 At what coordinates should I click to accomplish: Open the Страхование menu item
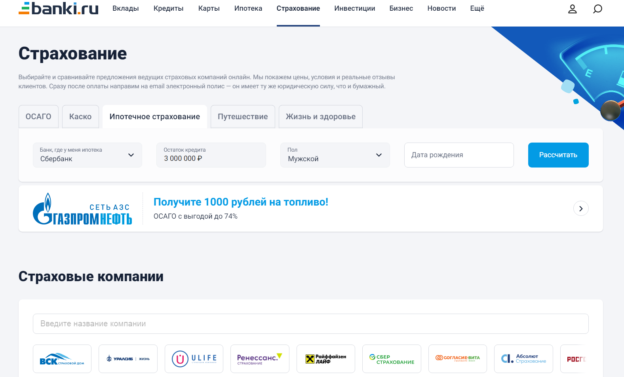(x=298, y=8)
